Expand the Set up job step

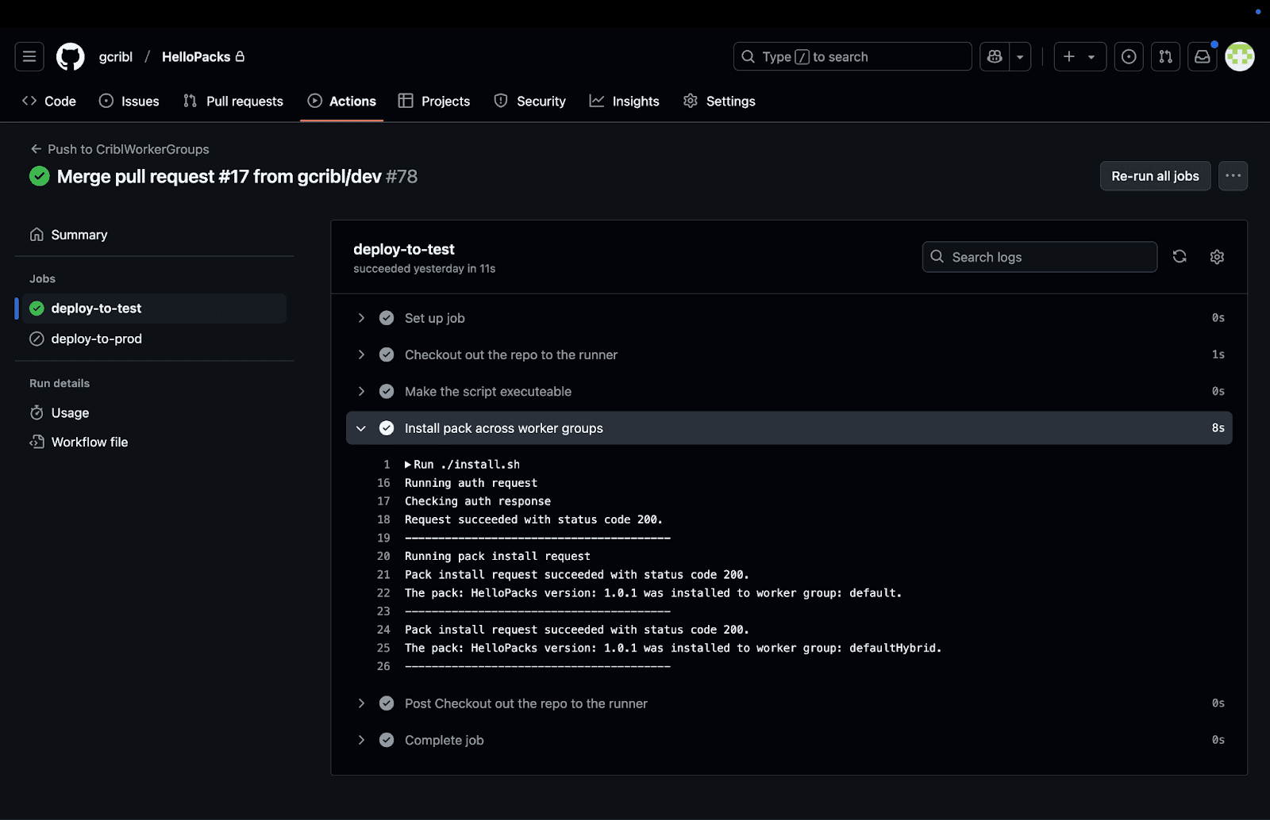(361, 318)
